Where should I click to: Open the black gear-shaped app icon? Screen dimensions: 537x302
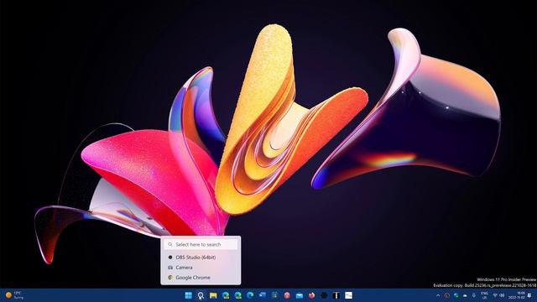[324, 295]
